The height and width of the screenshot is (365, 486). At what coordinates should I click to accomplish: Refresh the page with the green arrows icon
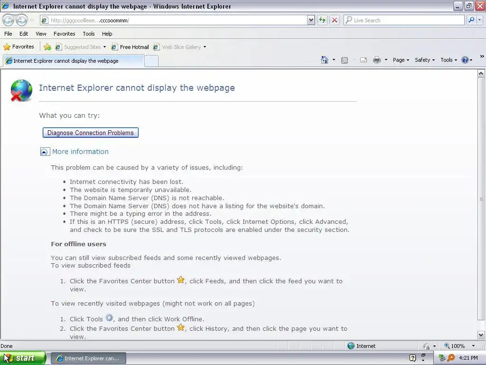pos(322,20)
